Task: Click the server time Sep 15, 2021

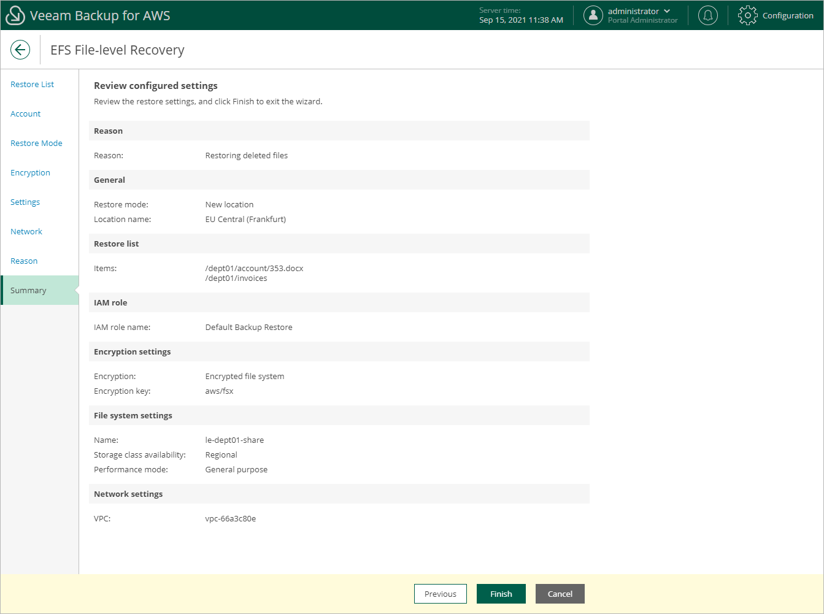Action: pyautogui.click(x=521, y=20)
